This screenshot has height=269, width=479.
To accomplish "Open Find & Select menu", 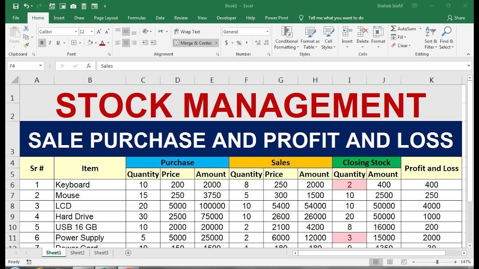I will tap(446, 38).
